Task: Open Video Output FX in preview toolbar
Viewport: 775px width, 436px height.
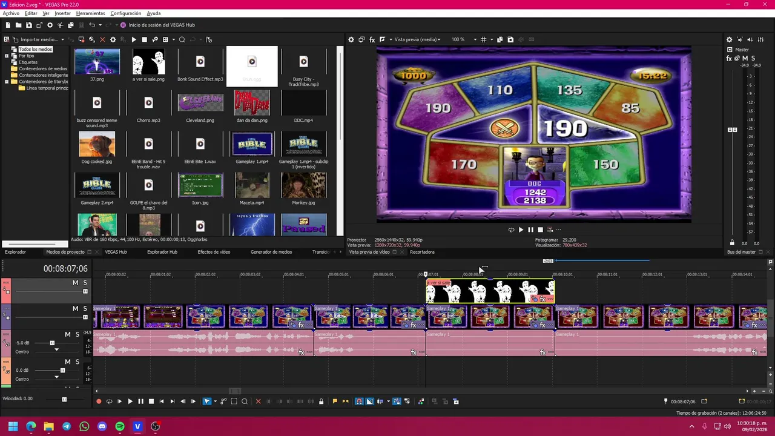Action: (x=372, y=39)
